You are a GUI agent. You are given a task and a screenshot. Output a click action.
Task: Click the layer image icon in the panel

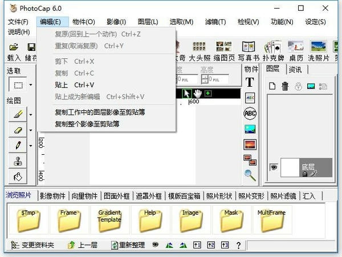(311, 86)
